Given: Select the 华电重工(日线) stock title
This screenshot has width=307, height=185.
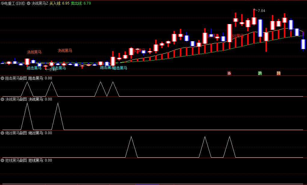Looking at the screenshot, I should pos(13,3).
